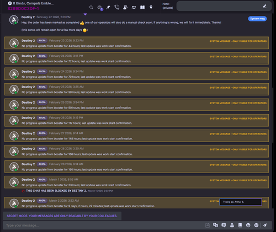Click Destiny 2 avatar on February 22 message
276x232 pixels.
pyautogui.click(x=14, y=20)
